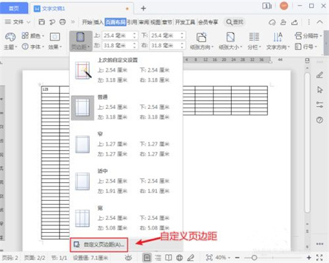Open the 效果 effects menu
Screen dimensions: 329x263
[x=55, y=41]
